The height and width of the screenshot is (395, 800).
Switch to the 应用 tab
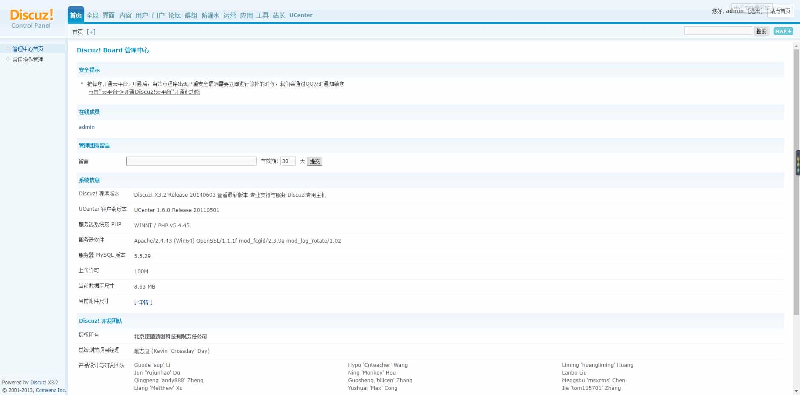click(246, 15)
